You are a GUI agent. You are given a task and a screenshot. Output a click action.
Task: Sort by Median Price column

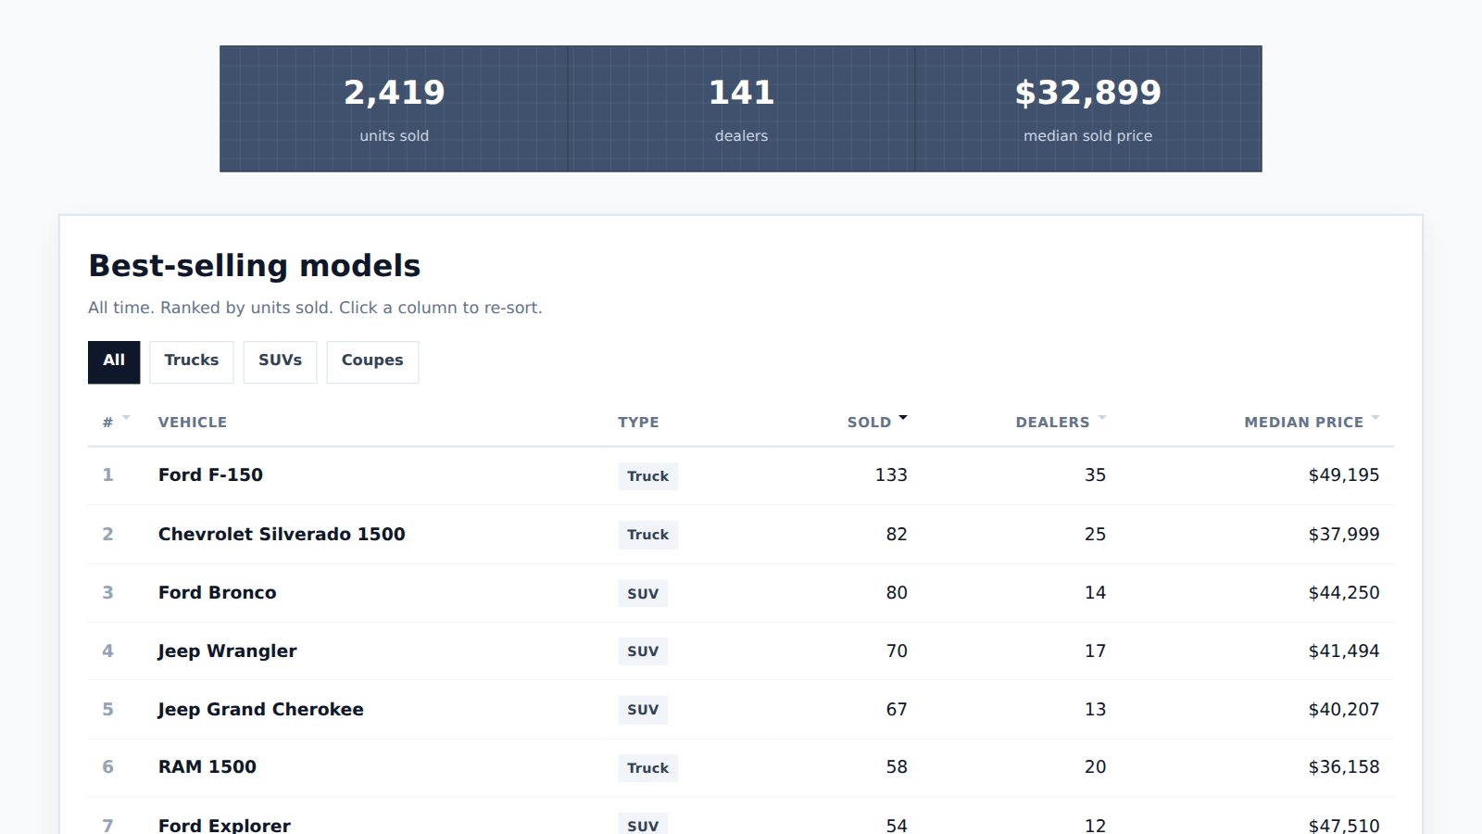tap(1312, 422)
